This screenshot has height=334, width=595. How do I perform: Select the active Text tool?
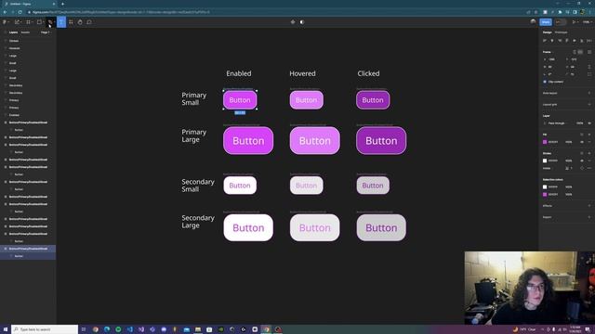tap(61, 22)
